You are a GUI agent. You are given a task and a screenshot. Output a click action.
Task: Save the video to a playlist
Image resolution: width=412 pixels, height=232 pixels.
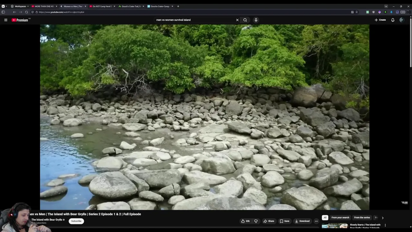pyautogui.click(x=285, y=221)
